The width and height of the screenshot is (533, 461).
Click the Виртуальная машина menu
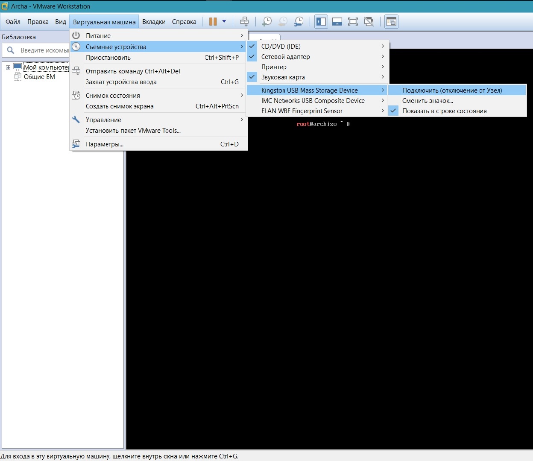(104, 22)
